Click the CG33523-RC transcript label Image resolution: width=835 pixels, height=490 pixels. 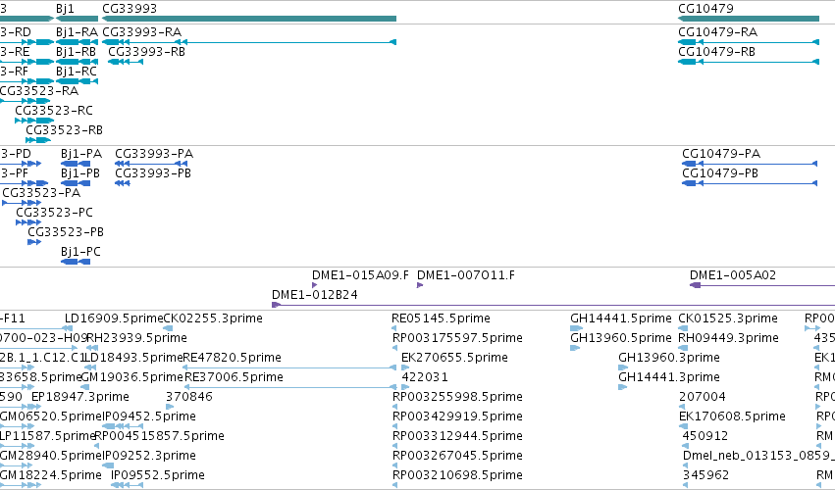coord(54,111)
